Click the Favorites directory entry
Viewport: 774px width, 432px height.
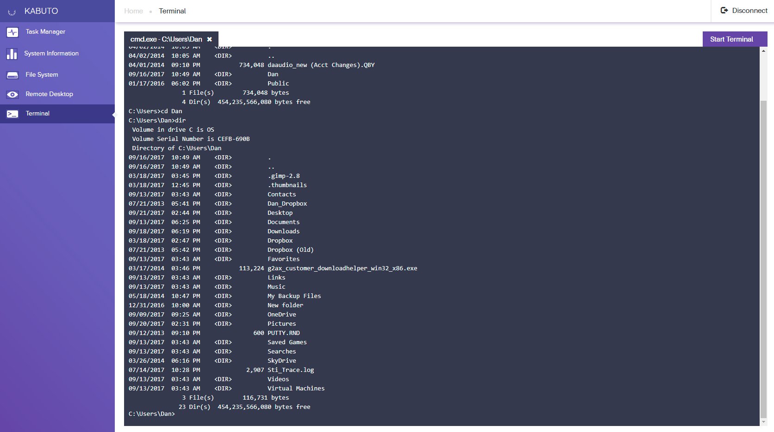pos(283,259)
